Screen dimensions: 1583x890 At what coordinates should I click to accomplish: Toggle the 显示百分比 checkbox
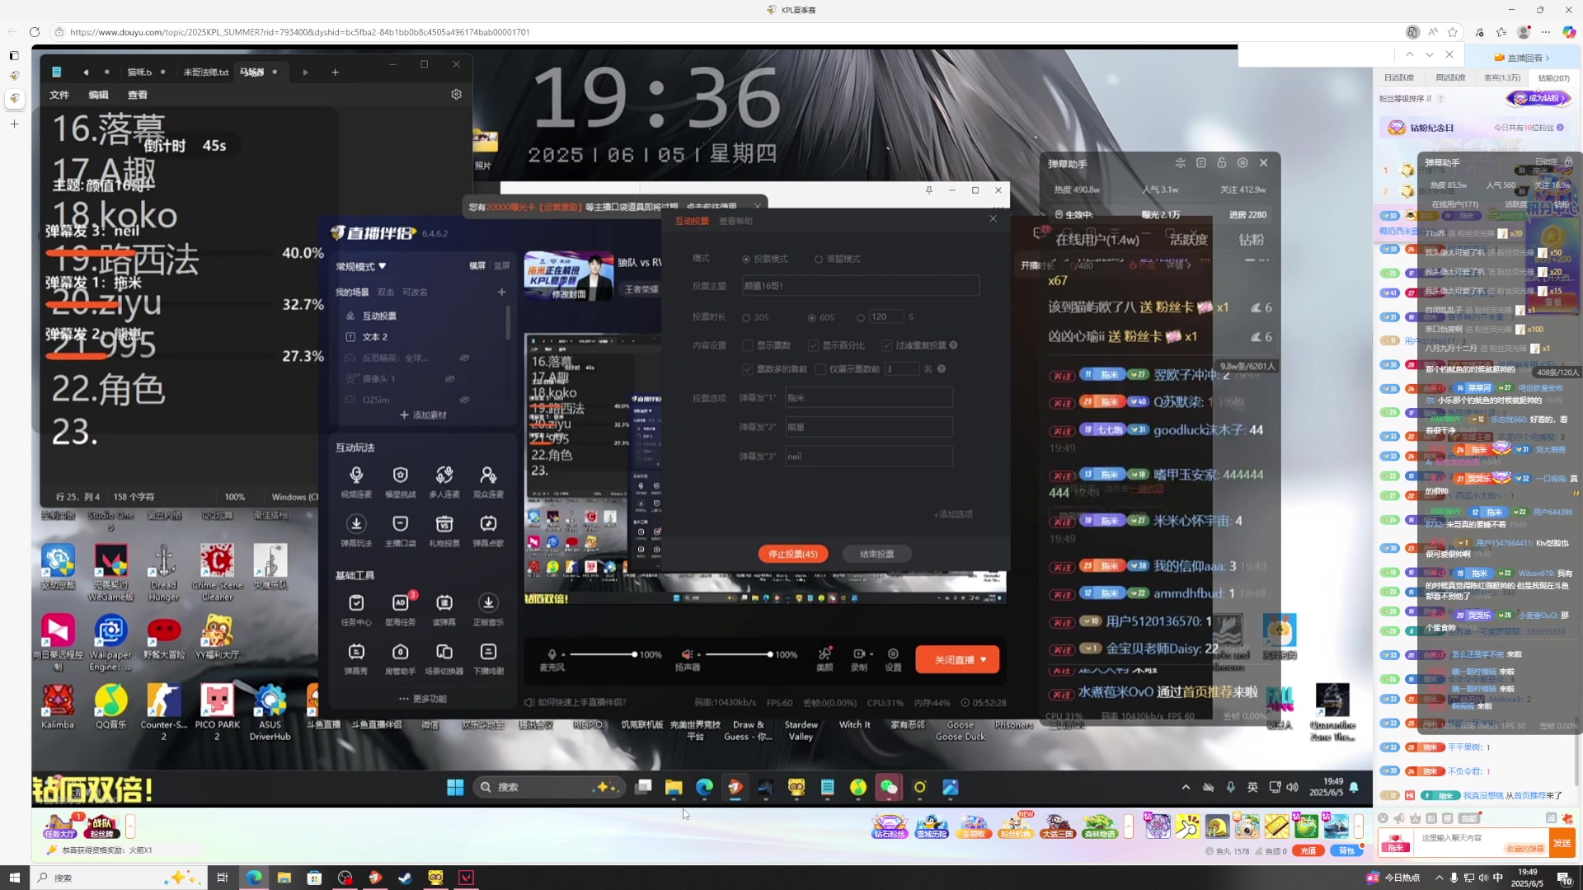coord(813,345)
